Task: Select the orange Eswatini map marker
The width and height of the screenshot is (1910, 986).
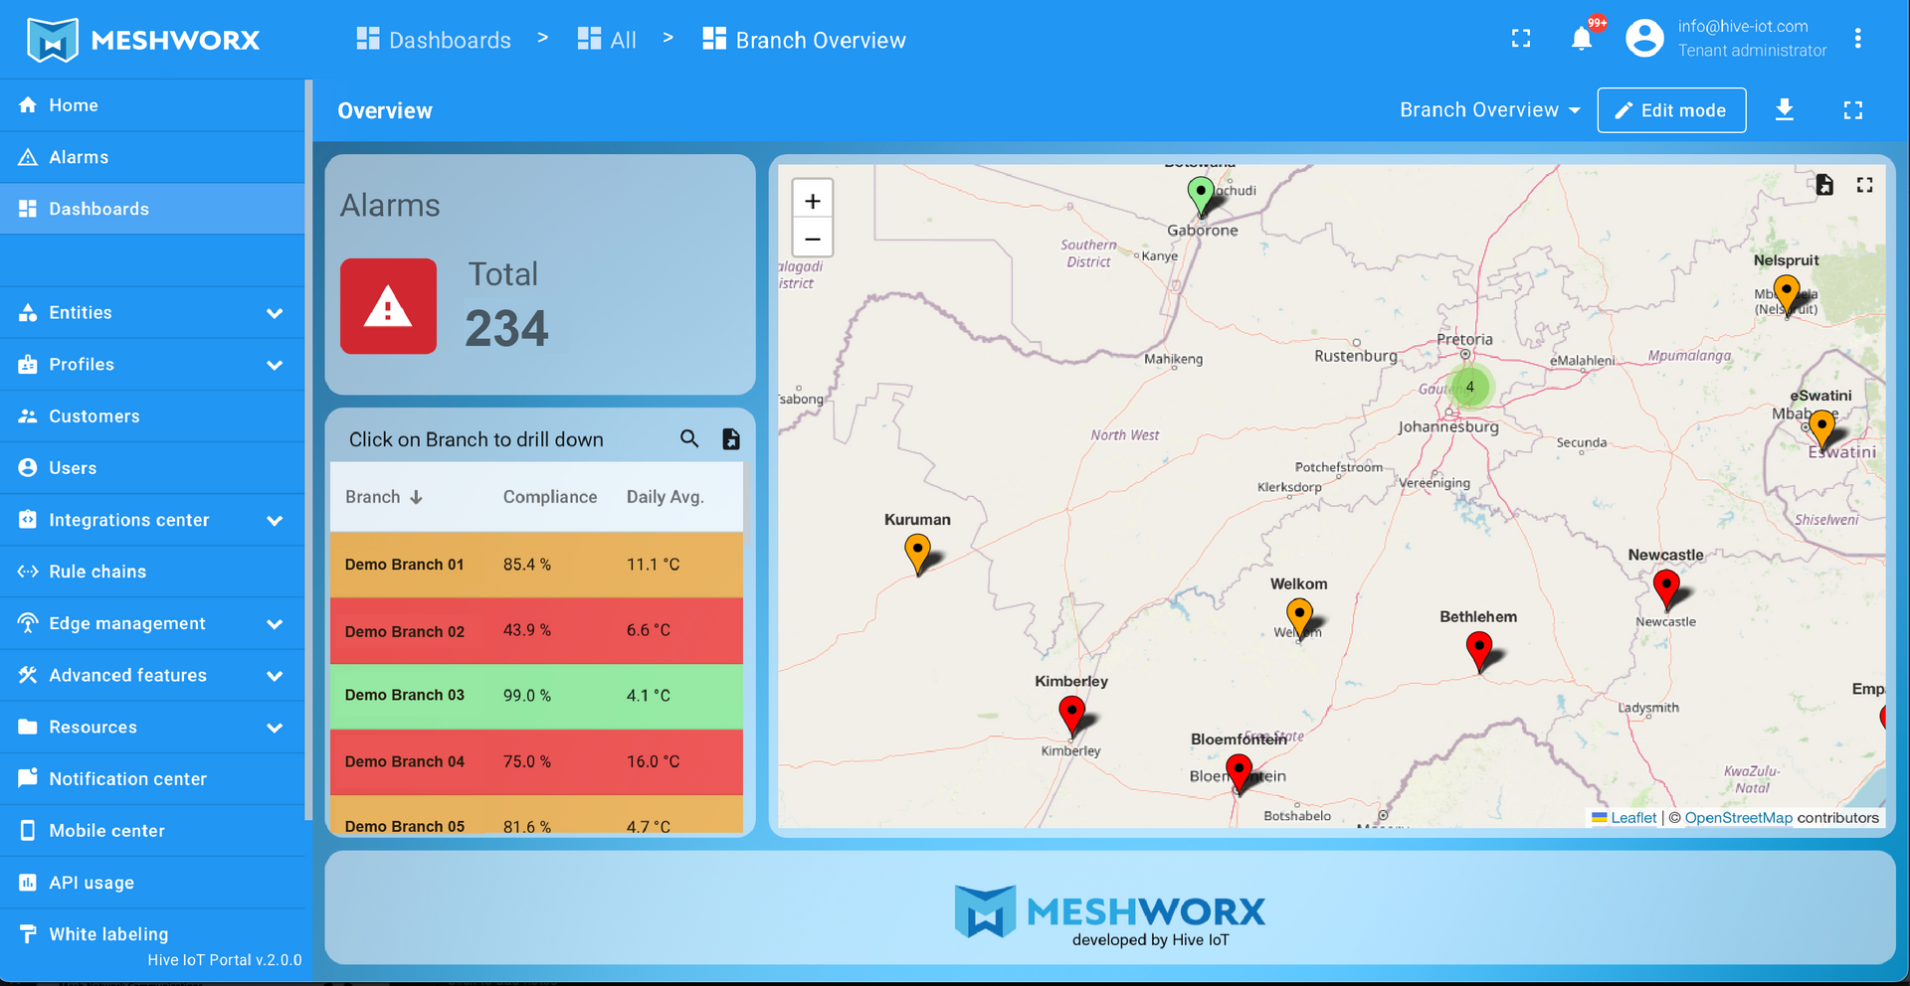Action: [1821, 429]
